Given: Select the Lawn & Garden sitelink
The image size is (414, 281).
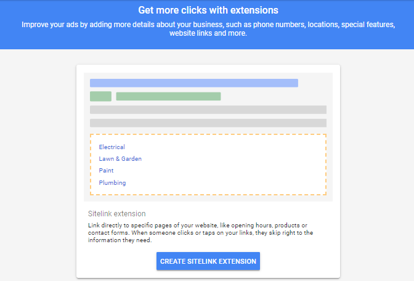Looking at the screenshot, I should click(120, 159).
